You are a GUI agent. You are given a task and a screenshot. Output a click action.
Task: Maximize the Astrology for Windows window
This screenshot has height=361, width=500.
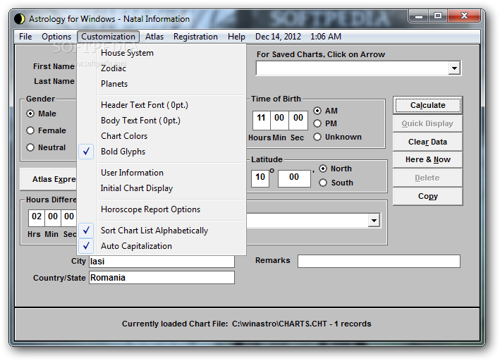click(438, 16)
